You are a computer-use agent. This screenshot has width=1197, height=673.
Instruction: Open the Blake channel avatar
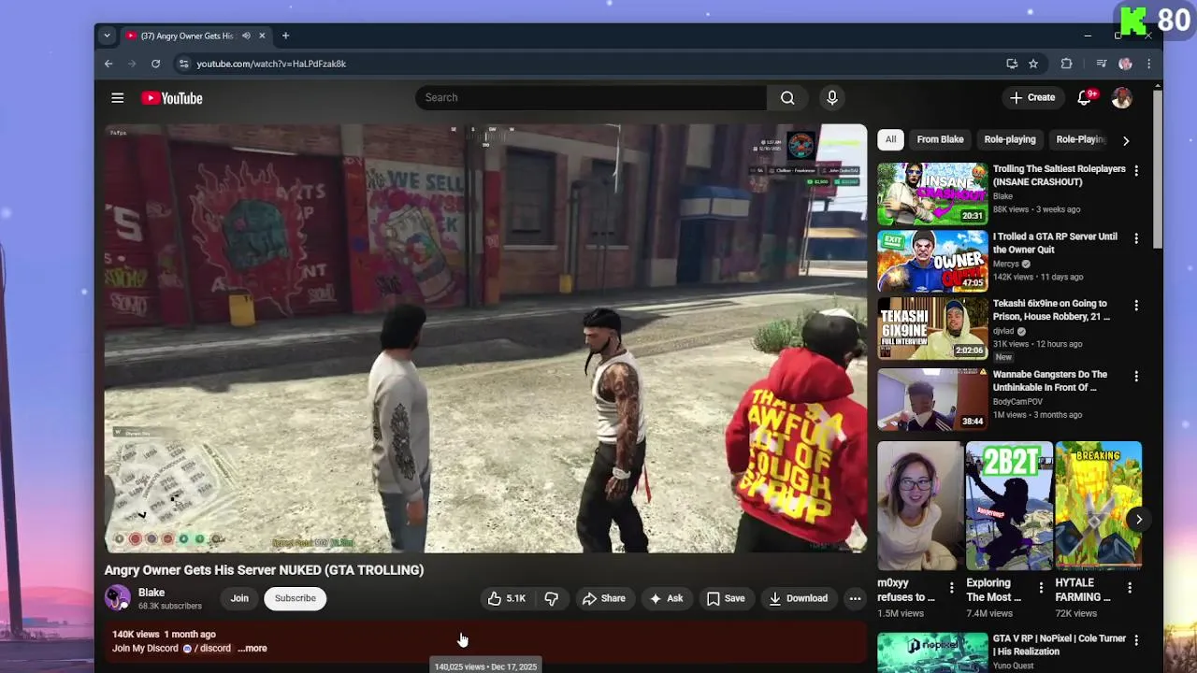118,598
